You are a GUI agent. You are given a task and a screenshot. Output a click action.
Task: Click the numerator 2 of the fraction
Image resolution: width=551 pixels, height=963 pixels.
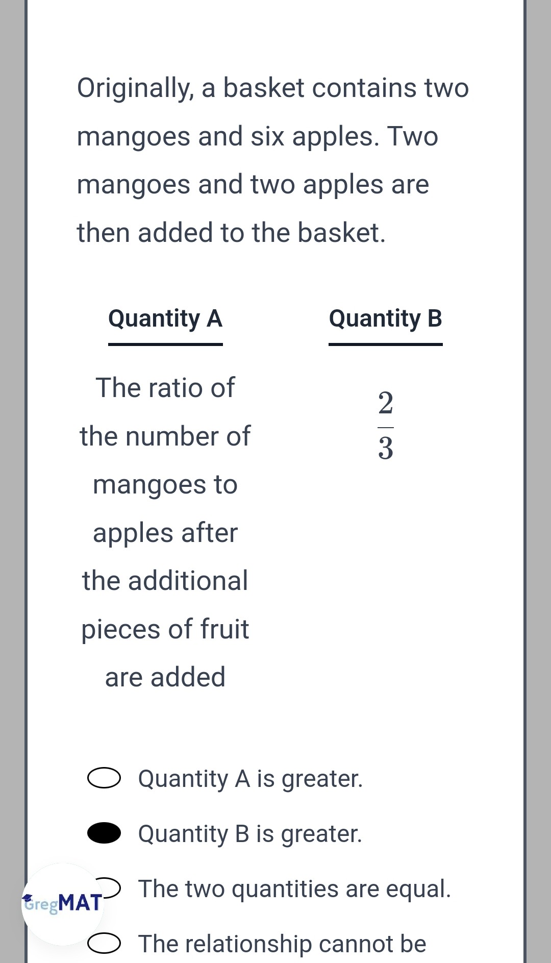[386, 403]
